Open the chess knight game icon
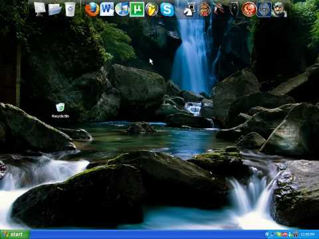 pyautogui.click(x=189, y=9)
